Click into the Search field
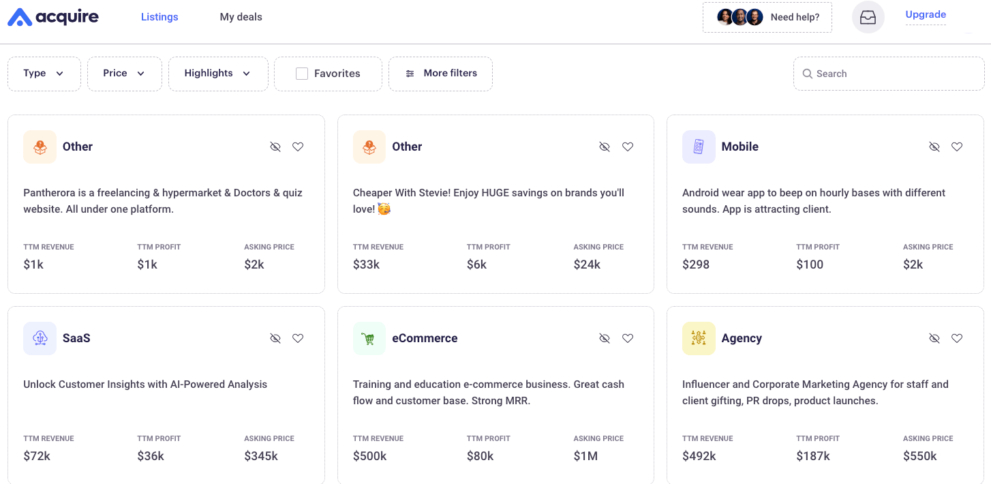The image size is (991, 484). pos(893,74)
